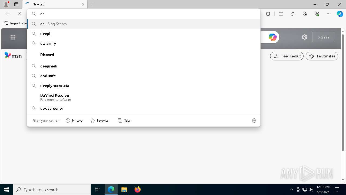The image size is (346, 195).
Task: Click the Sign in button
Action: 323,37
